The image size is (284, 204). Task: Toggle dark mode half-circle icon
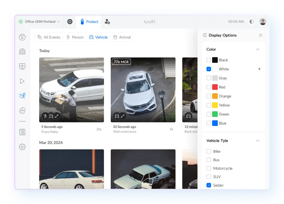[251, 22]
